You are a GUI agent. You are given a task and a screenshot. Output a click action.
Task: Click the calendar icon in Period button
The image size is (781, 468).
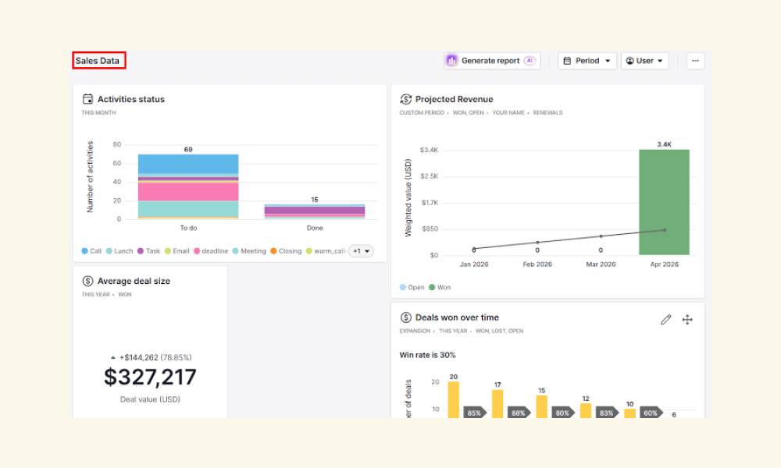pyautogui.click(x=567, y=61)
